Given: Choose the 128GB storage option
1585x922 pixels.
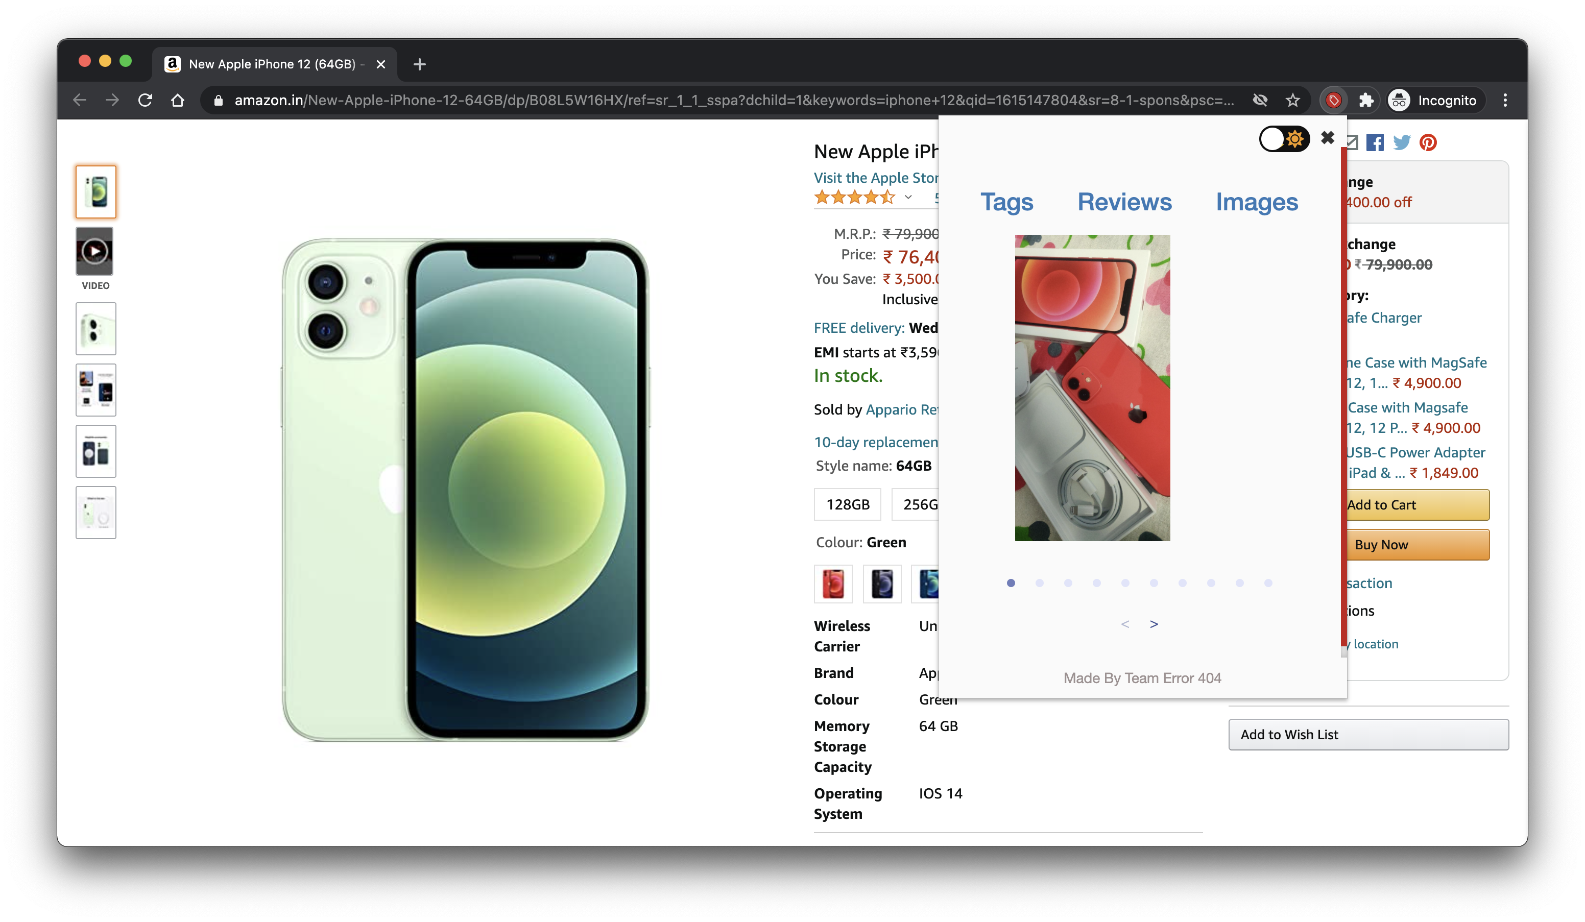Looking at the screenshot, I should 847,504.
